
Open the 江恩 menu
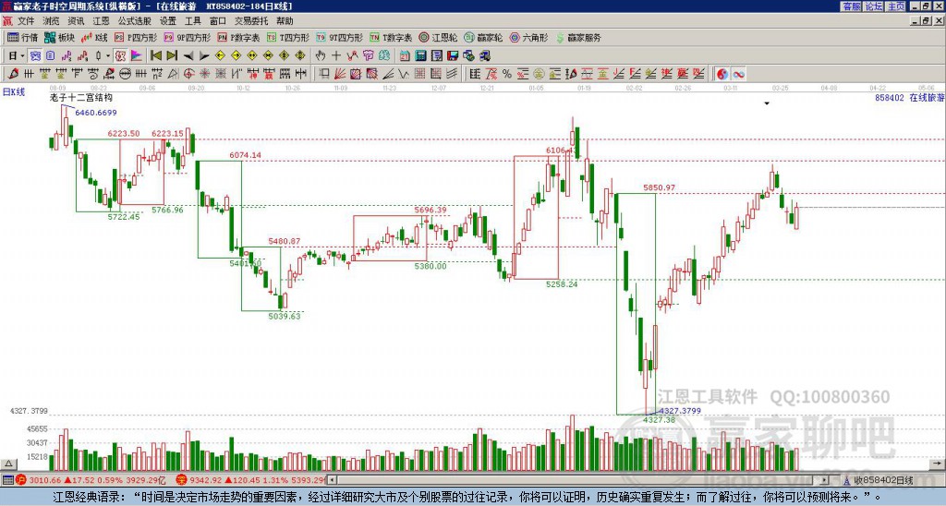(x=101, y=21)
